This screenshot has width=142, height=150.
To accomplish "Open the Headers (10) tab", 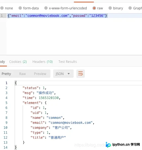I will pos(43,62).
